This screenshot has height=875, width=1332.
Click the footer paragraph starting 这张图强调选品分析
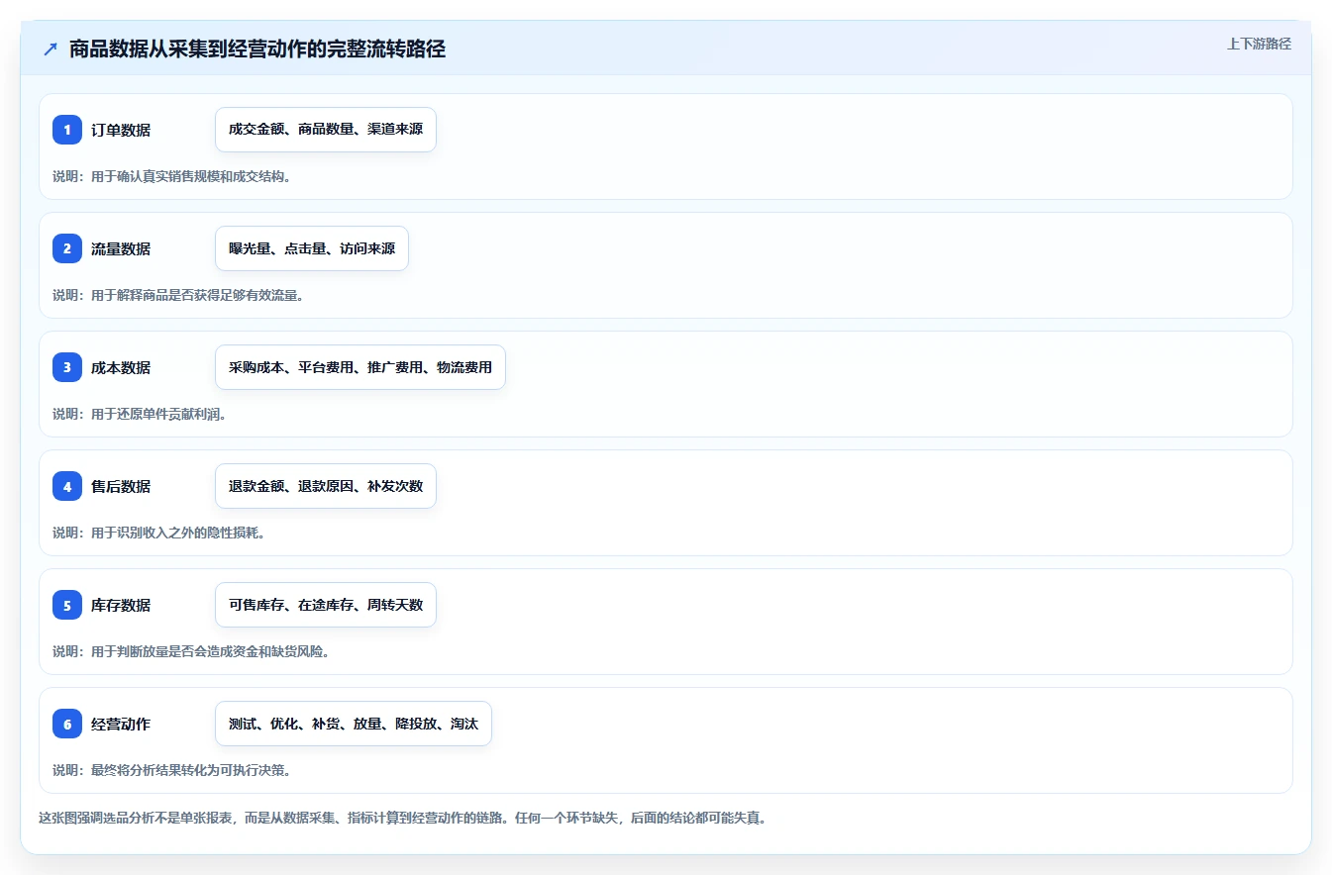[403, 819]
